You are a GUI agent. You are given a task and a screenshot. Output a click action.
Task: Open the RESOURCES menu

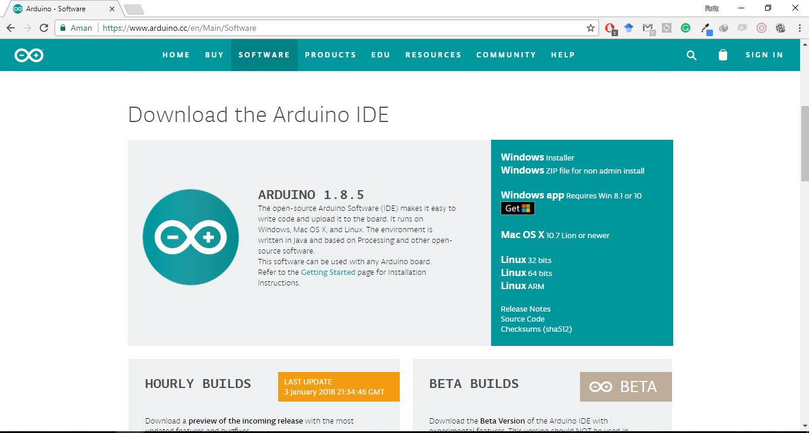[x=434, y=55]
